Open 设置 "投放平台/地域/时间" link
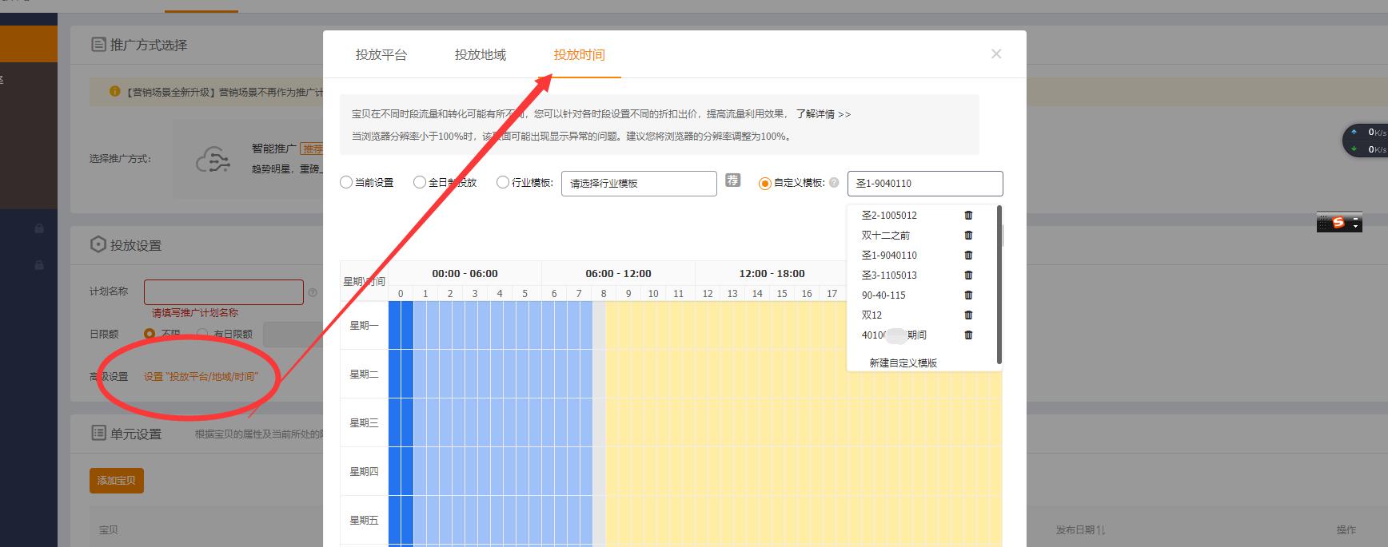Viewport: 1388px width, 547px height. tap(201, 376)
